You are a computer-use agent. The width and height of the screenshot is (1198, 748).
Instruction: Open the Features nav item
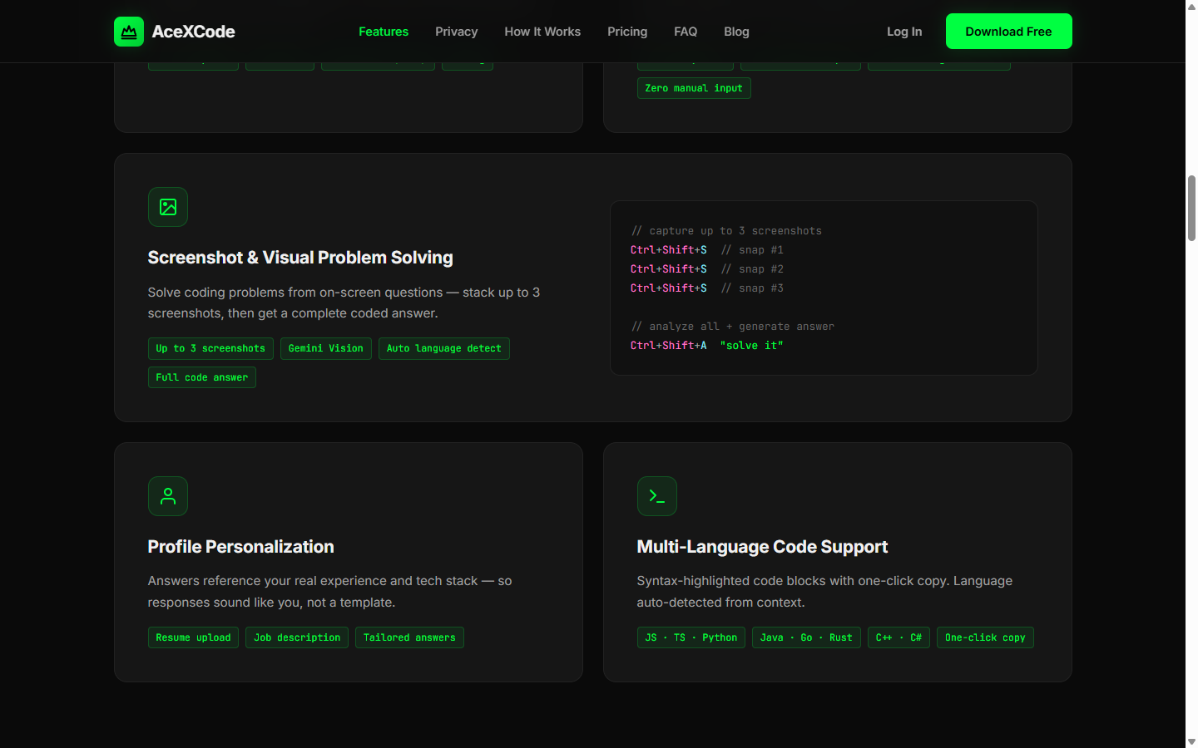[x=384, y=32]
